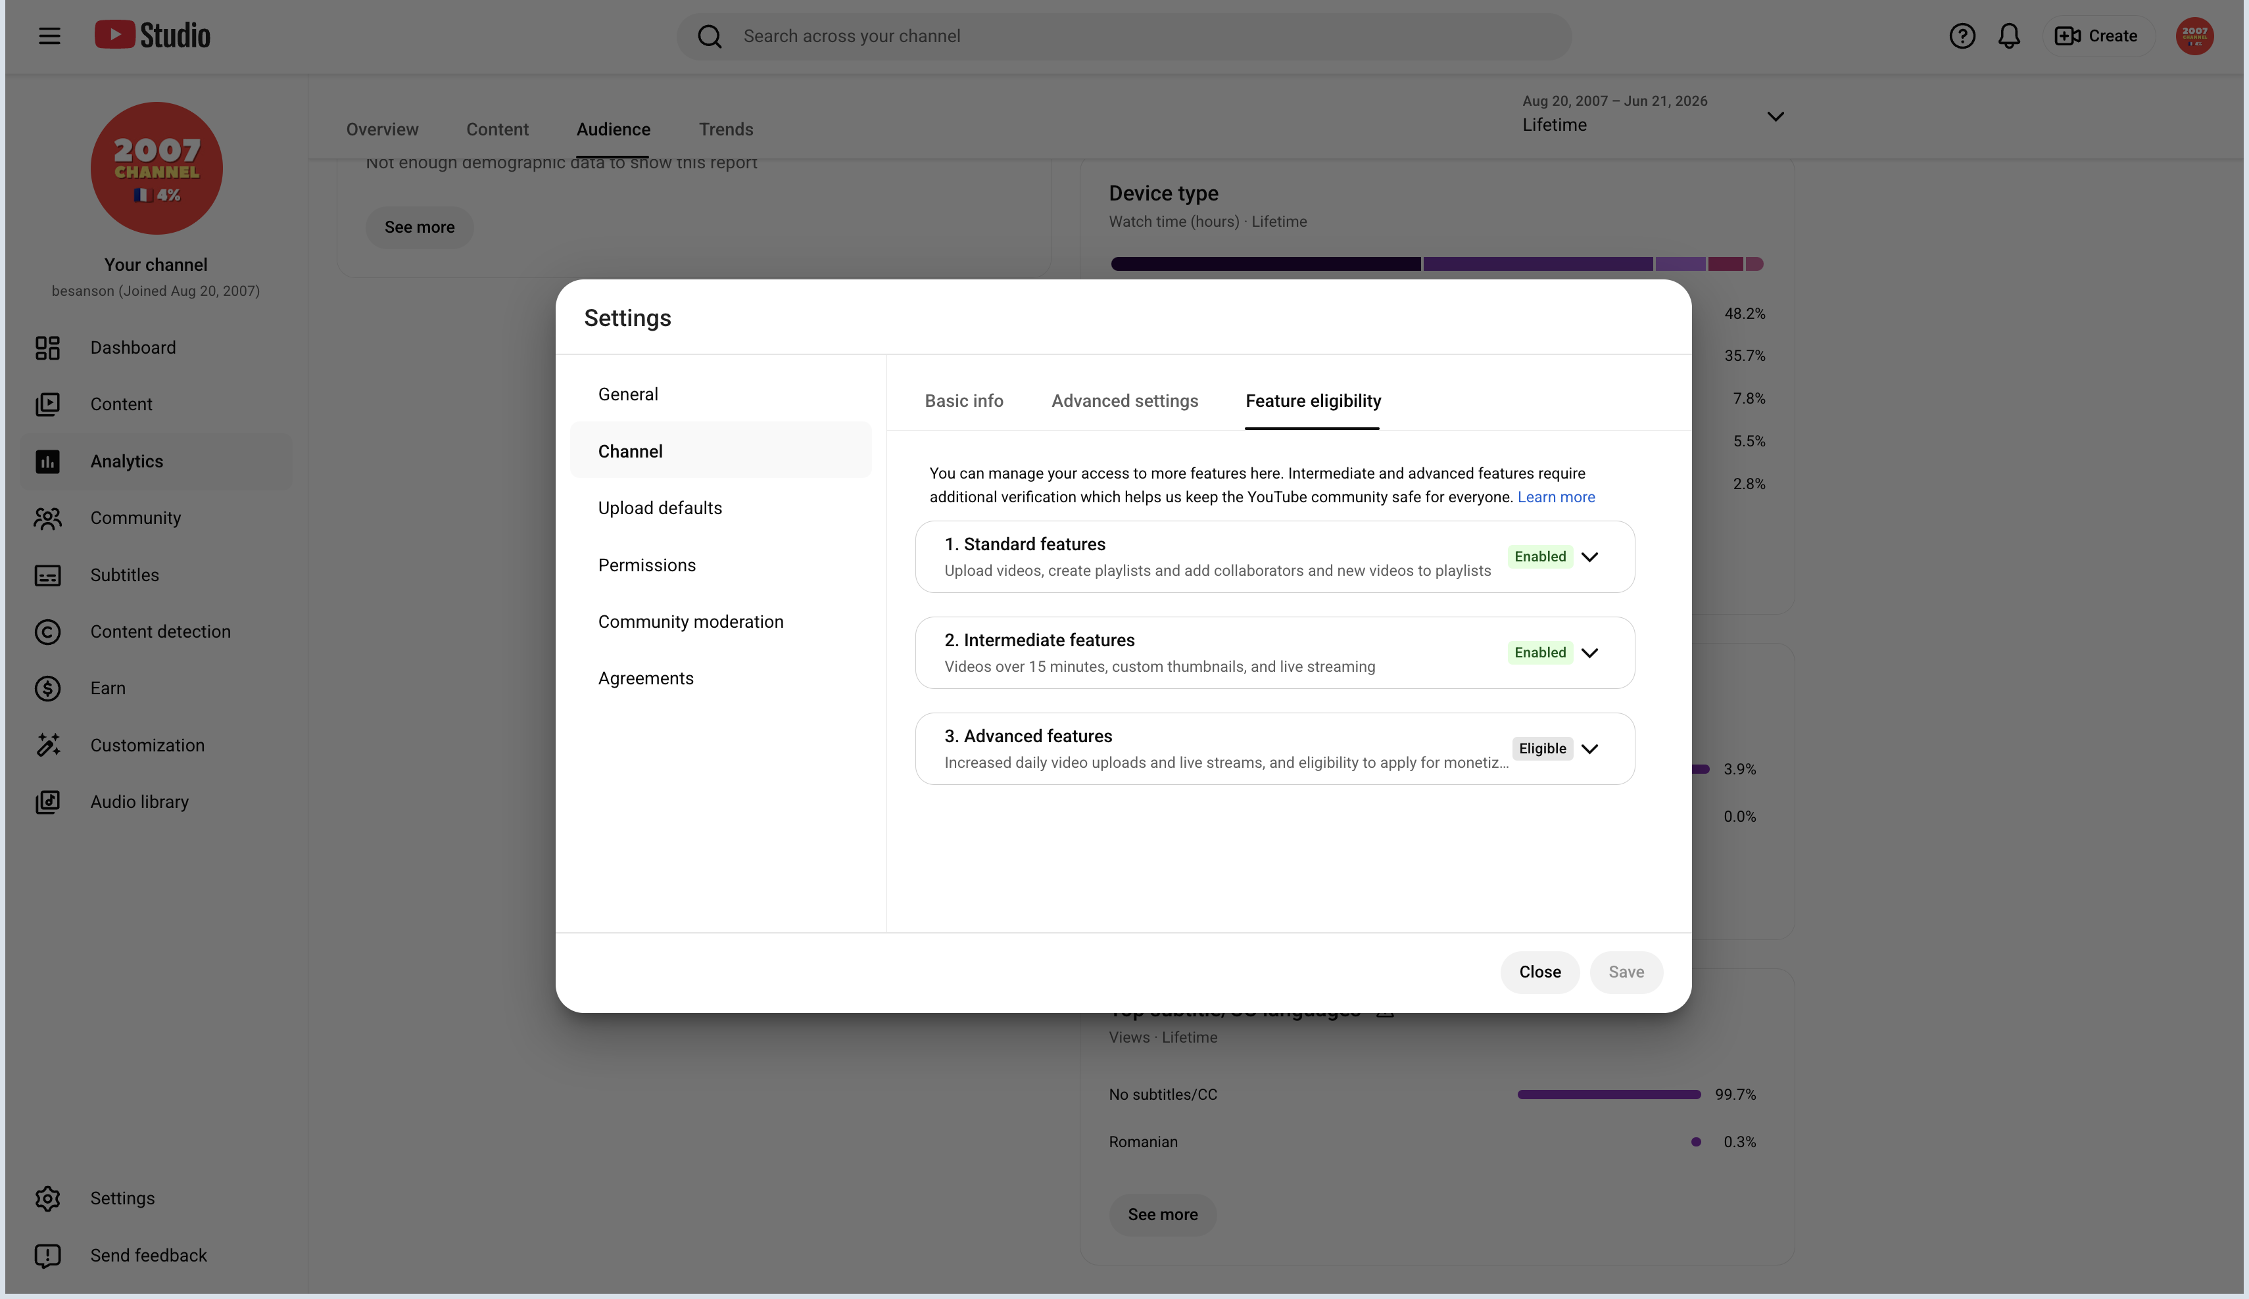Open Dashboard from the sidebar
This screenshot has width=2249, height=1299.
coord(157,348)
